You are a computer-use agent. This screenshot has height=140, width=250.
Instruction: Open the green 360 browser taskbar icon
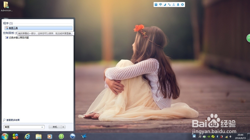61,136
